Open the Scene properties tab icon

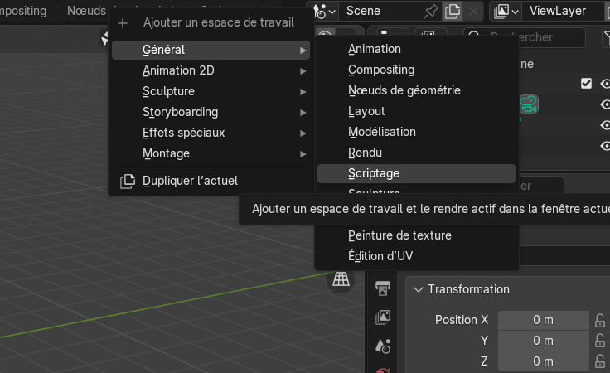click(x=383, y=345)
